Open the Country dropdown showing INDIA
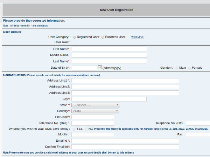210x157 pixels. (x=96, y=111)
